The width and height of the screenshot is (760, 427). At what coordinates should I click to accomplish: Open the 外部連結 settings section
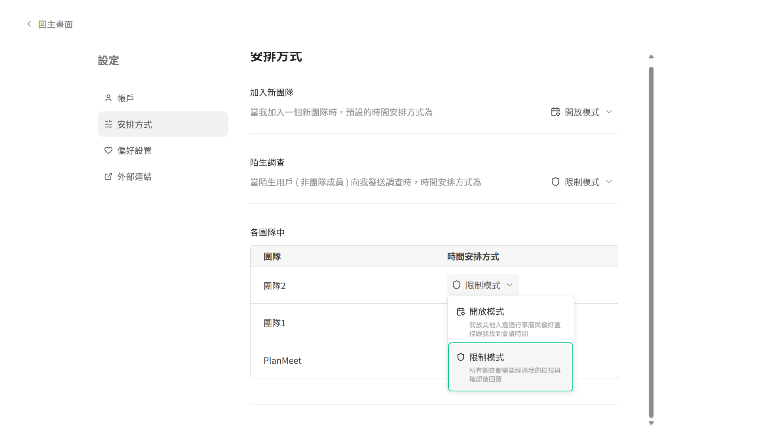(134, 176)
